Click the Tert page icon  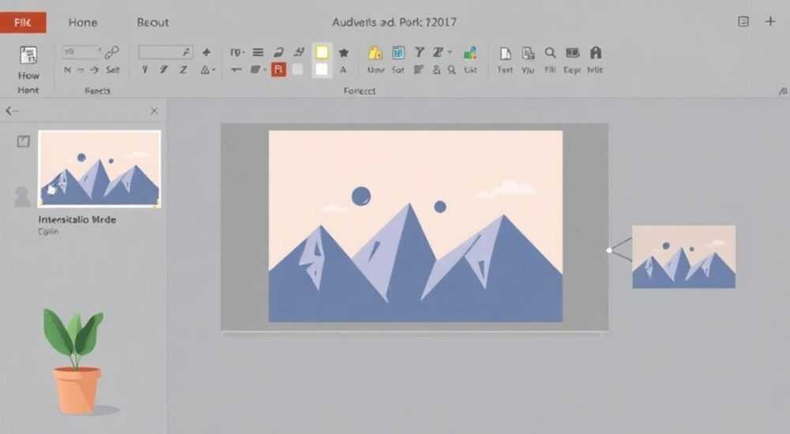tap(505, 53)
